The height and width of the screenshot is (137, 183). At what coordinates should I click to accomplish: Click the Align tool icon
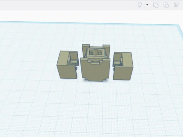click(177, 5)
